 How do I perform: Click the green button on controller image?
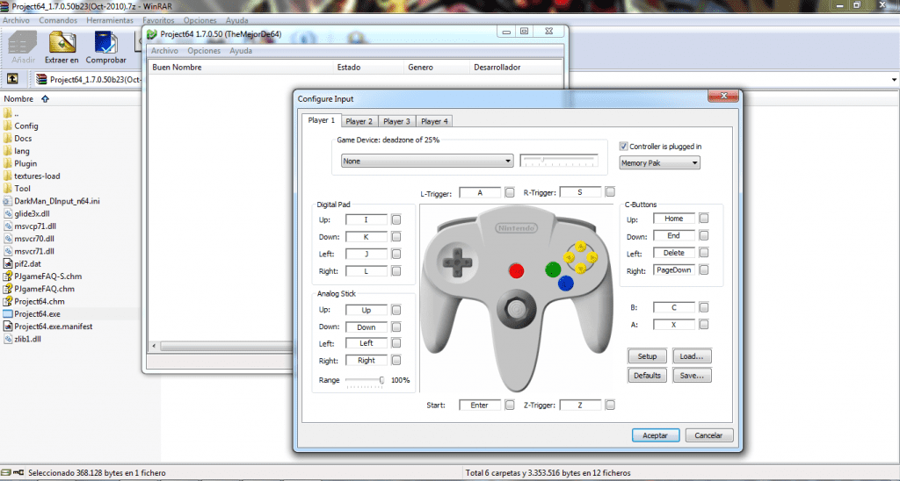553,269
